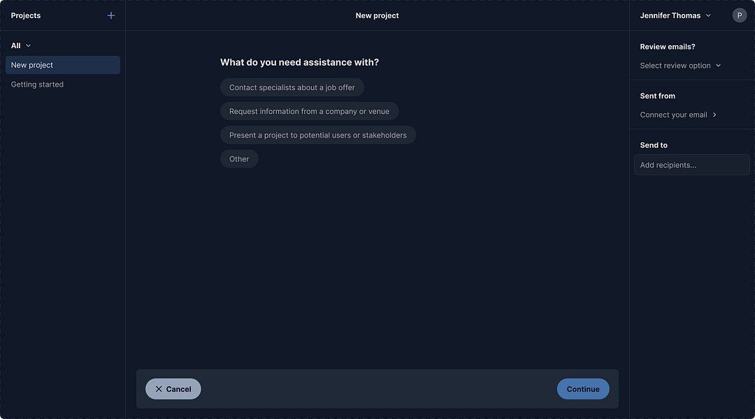Open the Select review option dropdown
The height and width of the screenshot is (419, 755).
click(680, 66)
